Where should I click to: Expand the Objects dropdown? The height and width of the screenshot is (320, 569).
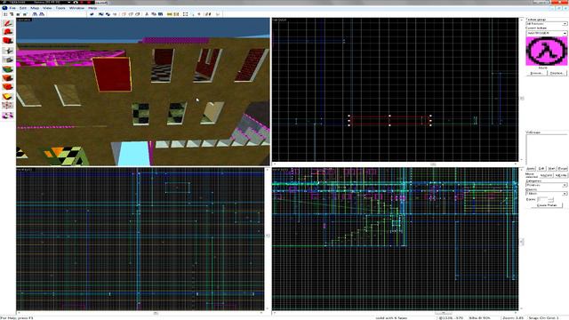pyautogui.click(x=565, y=194)
